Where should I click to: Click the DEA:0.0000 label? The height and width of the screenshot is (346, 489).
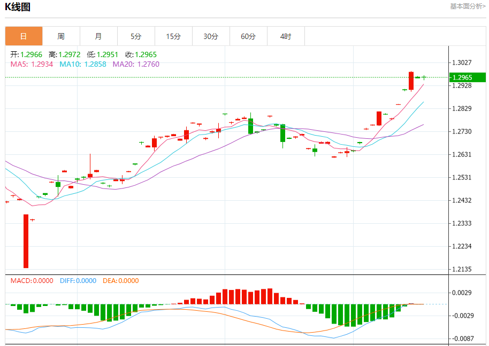pos(121,281)
